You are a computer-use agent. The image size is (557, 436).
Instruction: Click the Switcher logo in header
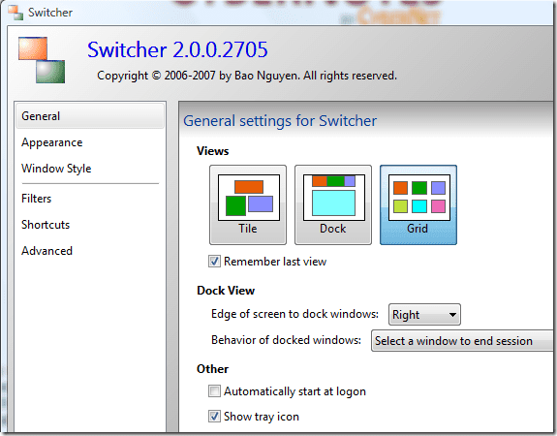click(42, 60)
